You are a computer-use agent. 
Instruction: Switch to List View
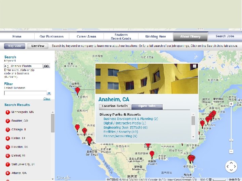click(38, 46)
